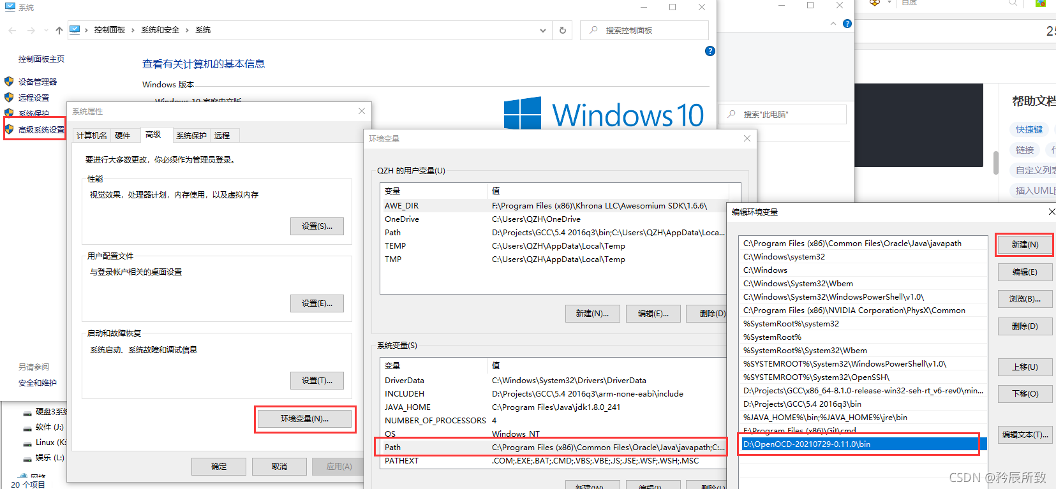Click 新建(N) in edit environment variable dialog
The image size is (1056, 489).
(1025, 245)
